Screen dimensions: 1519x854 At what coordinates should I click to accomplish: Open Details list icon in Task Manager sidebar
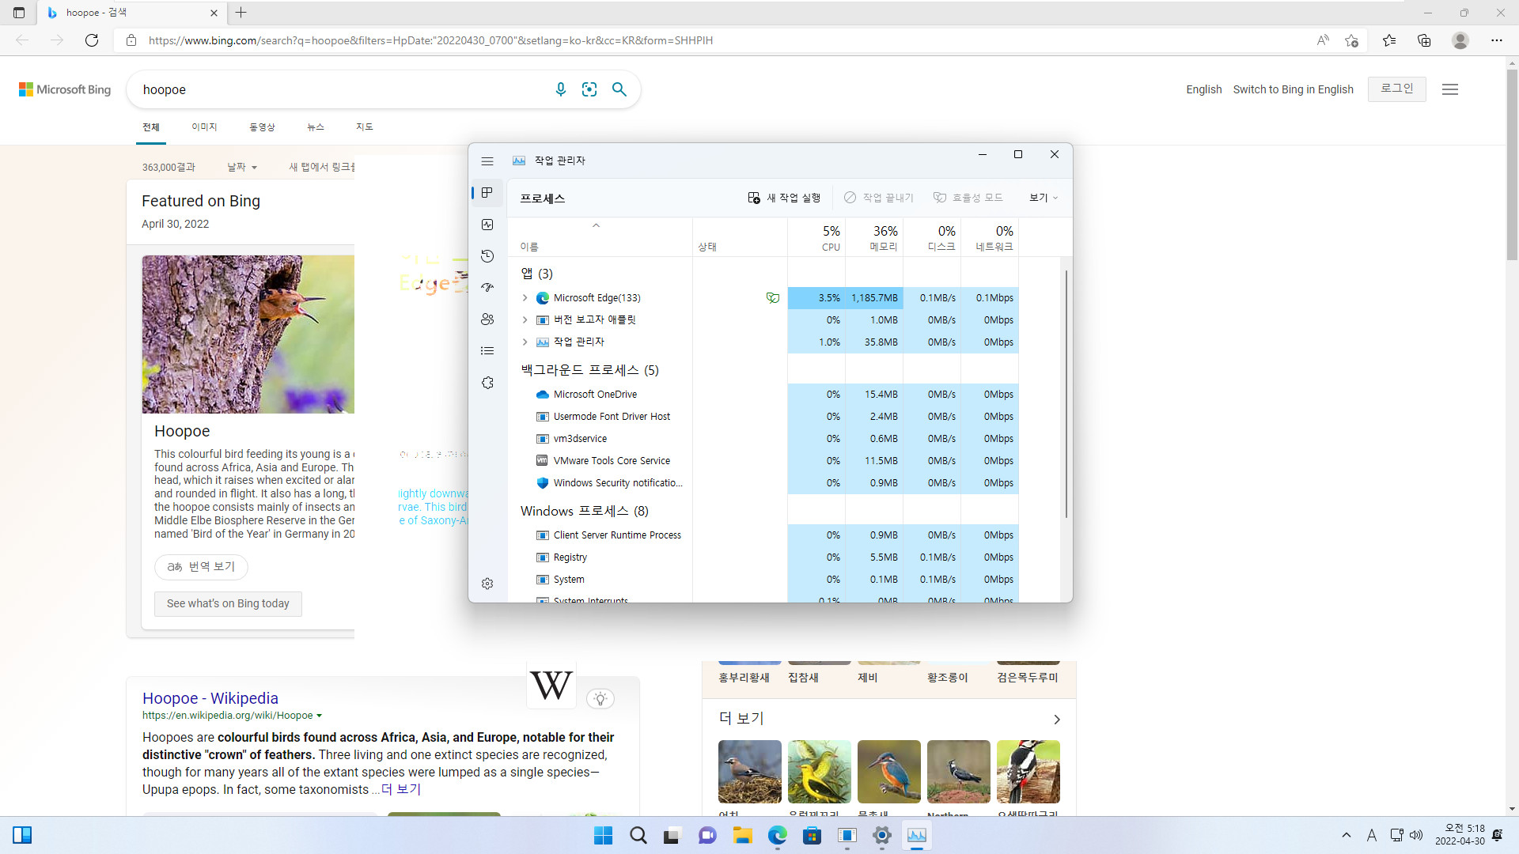pyautogui.click(x=487, y=351)
